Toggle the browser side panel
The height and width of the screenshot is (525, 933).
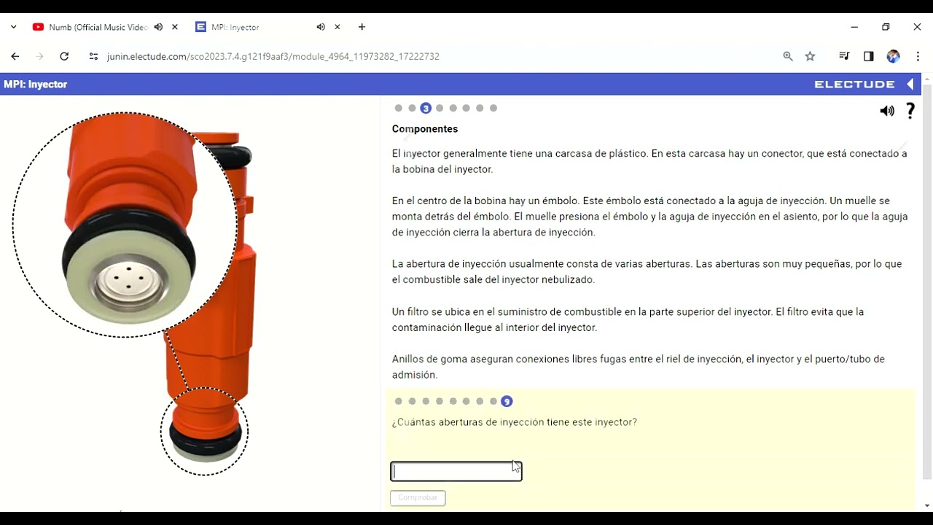[x=869, y=56]
